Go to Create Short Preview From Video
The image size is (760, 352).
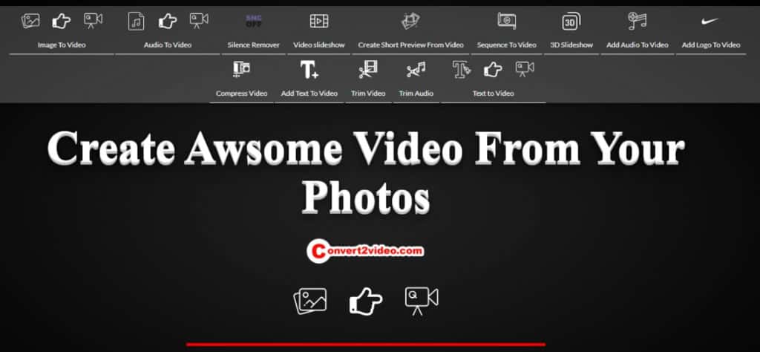411,45
